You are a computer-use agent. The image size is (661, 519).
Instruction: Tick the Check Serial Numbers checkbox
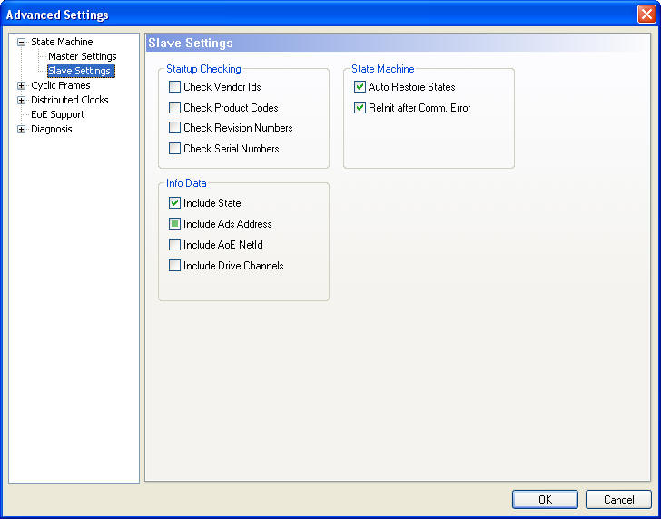tap(175, 149)
